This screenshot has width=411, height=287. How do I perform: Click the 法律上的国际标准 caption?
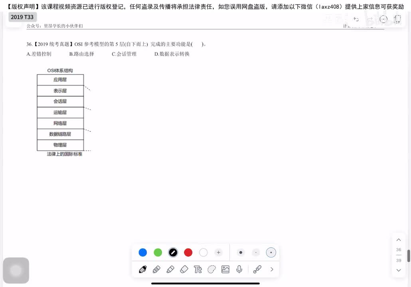65,154
